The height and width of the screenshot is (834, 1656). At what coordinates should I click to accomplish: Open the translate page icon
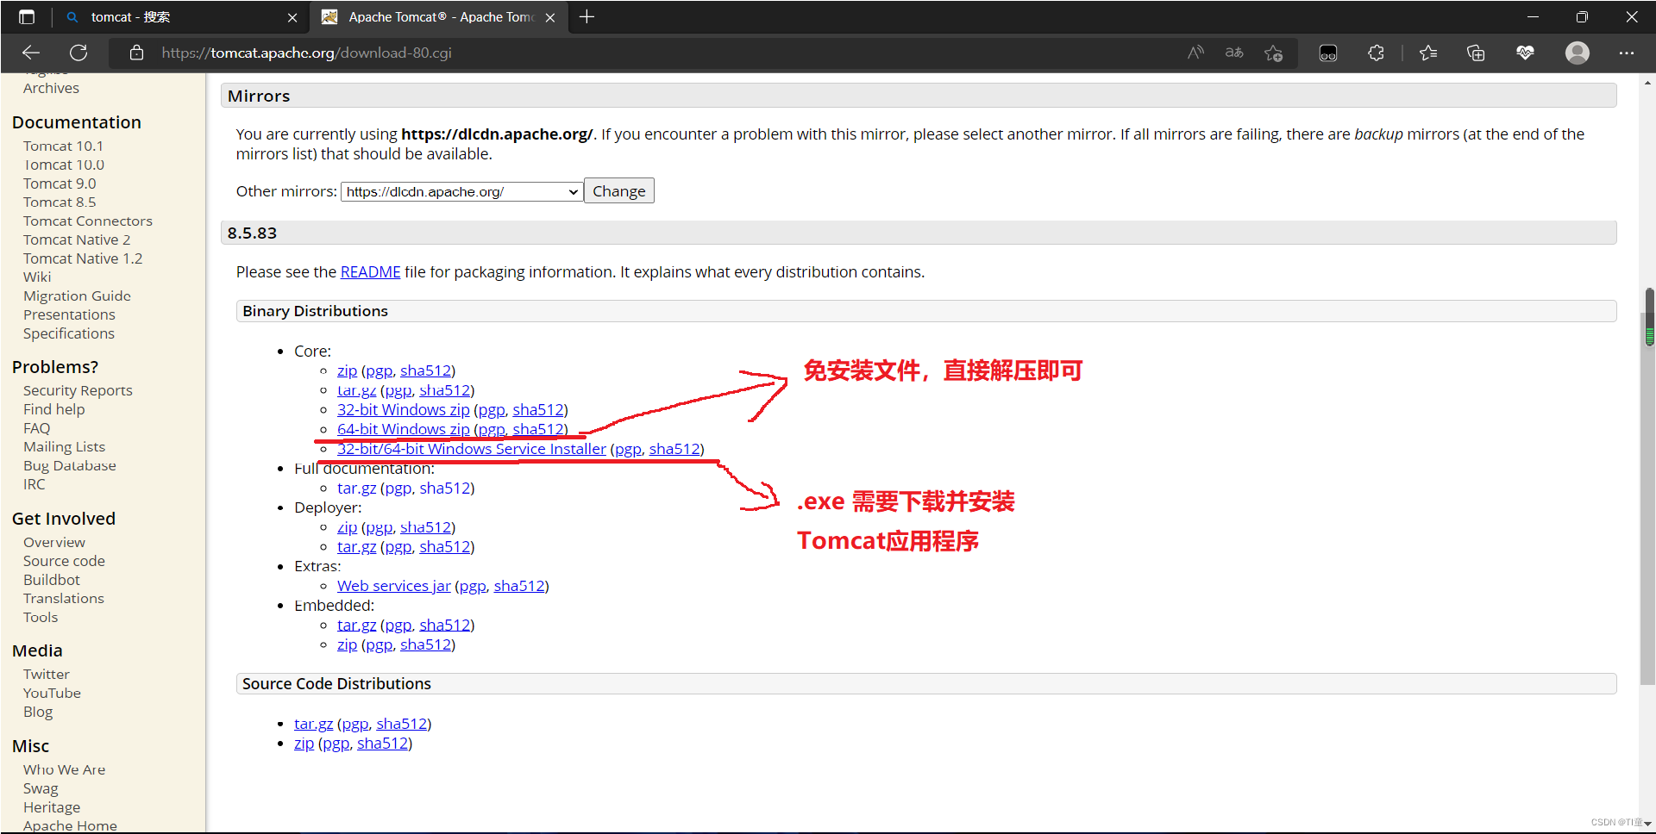click(x=1234, y=53)
